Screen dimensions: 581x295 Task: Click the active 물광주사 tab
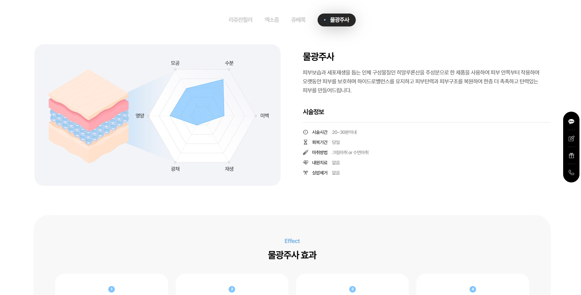(336, 20)
